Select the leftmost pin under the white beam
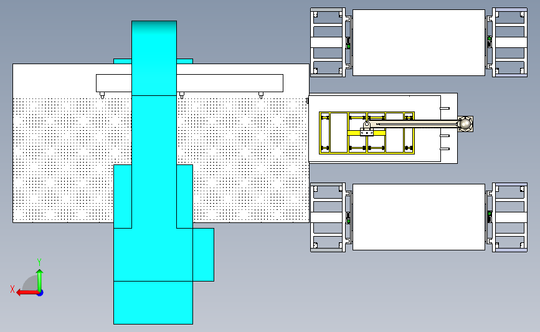 pos(102,95)
